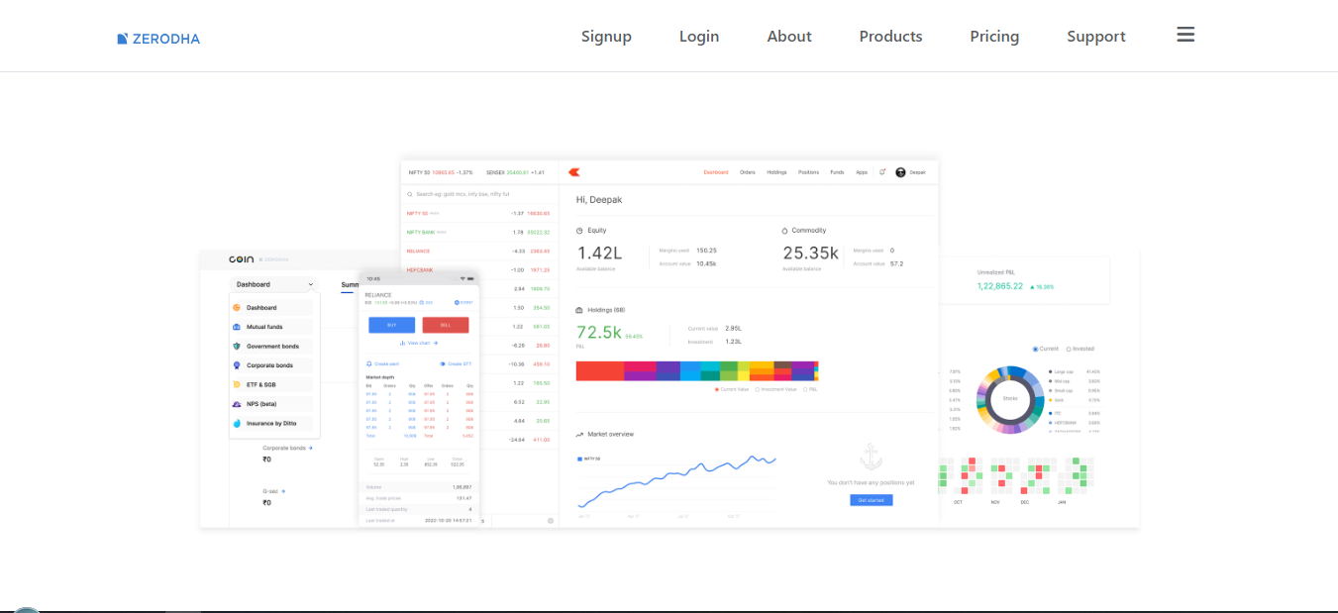Screen dimensions: 1338x613
Task: Select the Investment Value radio option
Action: point(758,389)
